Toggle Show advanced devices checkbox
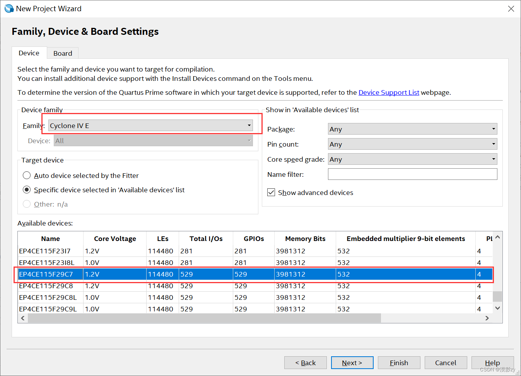This screenshot has width=521, height=376. pyautogui.click(x=272, y=193)
